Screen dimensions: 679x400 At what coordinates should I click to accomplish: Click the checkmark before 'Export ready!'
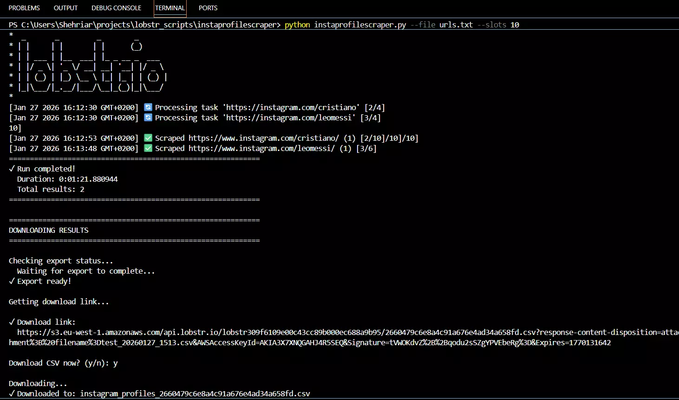tap(12, 281)
